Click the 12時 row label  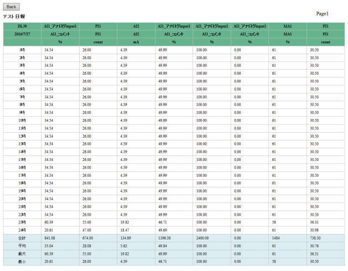point(22,135)
